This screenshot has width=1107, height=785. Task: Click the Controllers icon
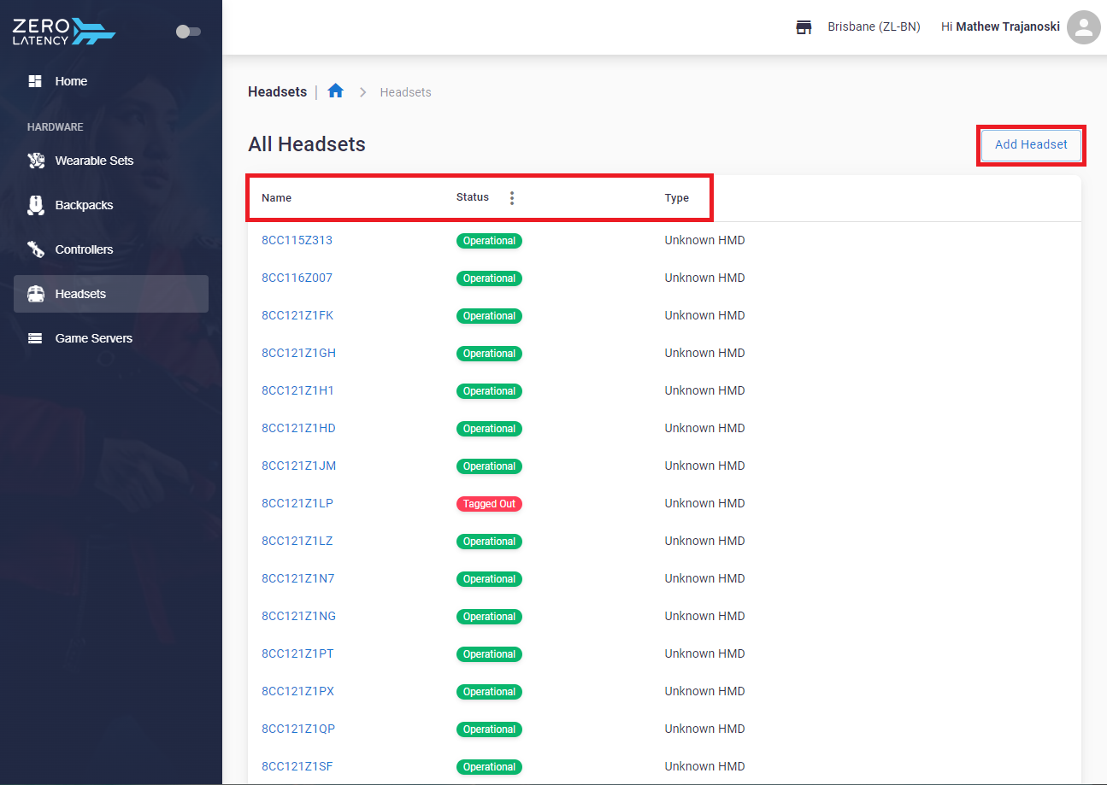pos(35,249)
